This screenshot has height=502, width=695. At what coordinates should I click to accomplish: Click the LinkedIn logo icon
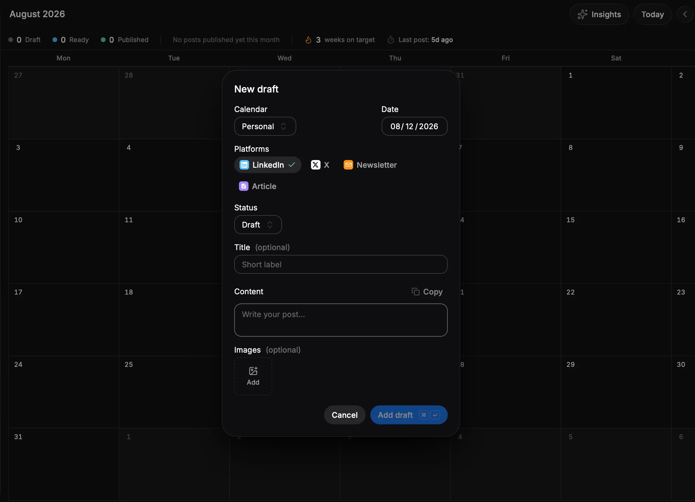pyautogui.click(x=244, y=165)
